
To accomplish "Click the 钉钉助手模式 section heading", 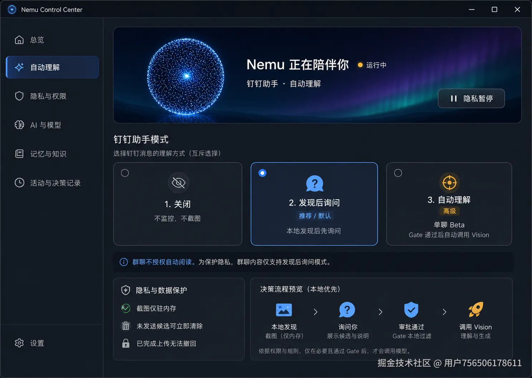I will pyautogui.click(x=141, y=139).
